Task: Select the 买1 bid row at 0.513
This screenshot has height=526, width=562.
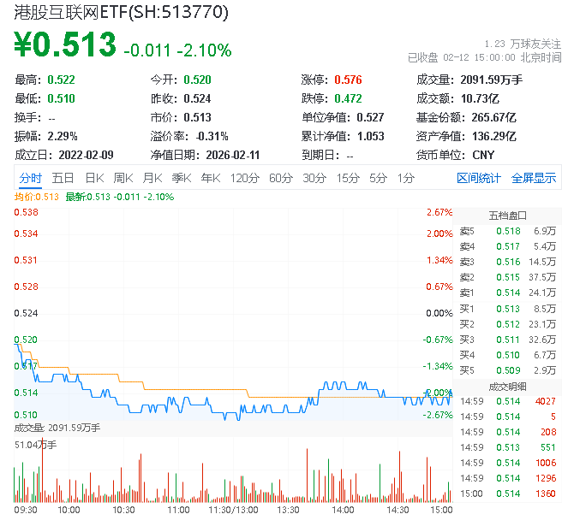Action: (x=507, y=308)
